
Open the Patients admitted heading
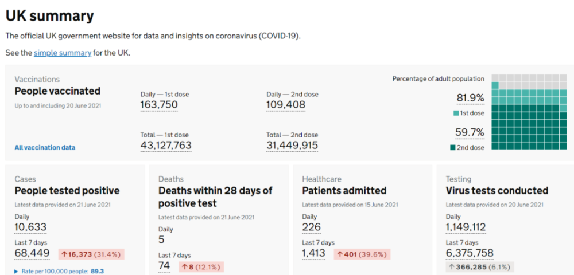(x=344, y=190)
